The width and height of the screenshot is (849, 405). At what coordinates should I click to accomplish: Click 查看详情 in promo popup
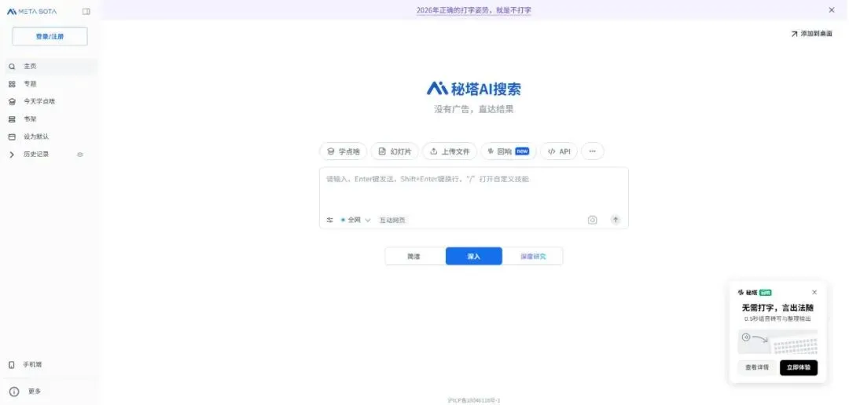pyautogui.click(x=757, y=367)
